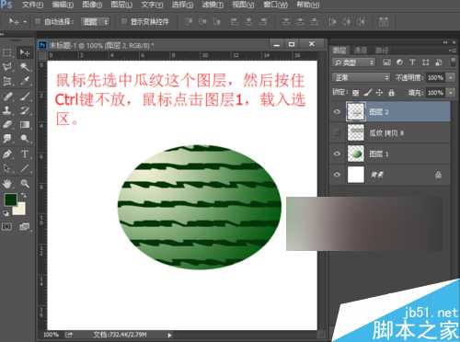The image size is (460, 342).
Task: Open the status bar info arrow
Action: [169, 335]
